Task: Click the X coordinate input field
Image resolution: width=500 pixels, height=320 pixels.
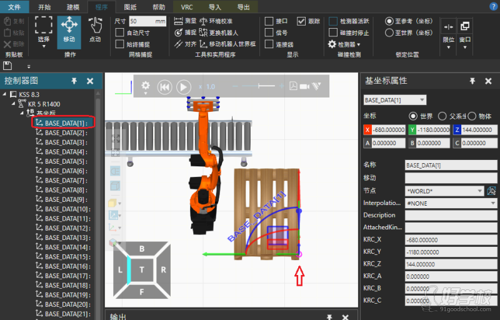Action: click(387, 130)
